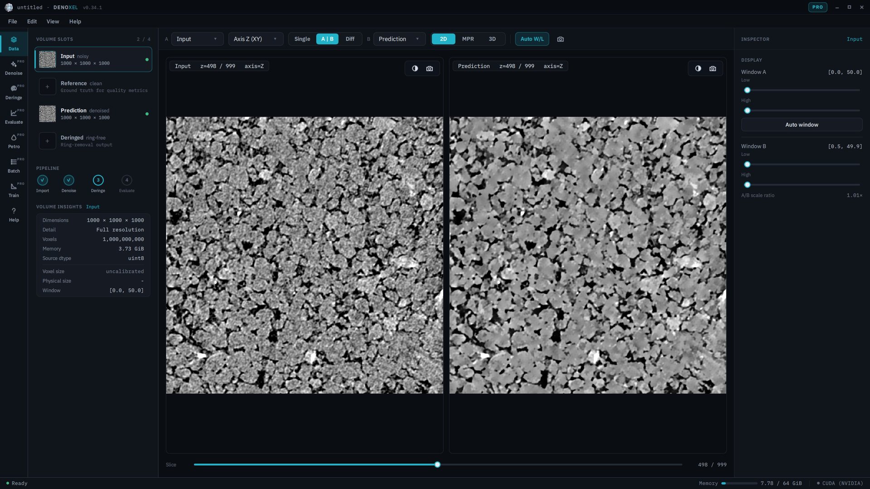Adjust the Window A Low slider handle

747,90
